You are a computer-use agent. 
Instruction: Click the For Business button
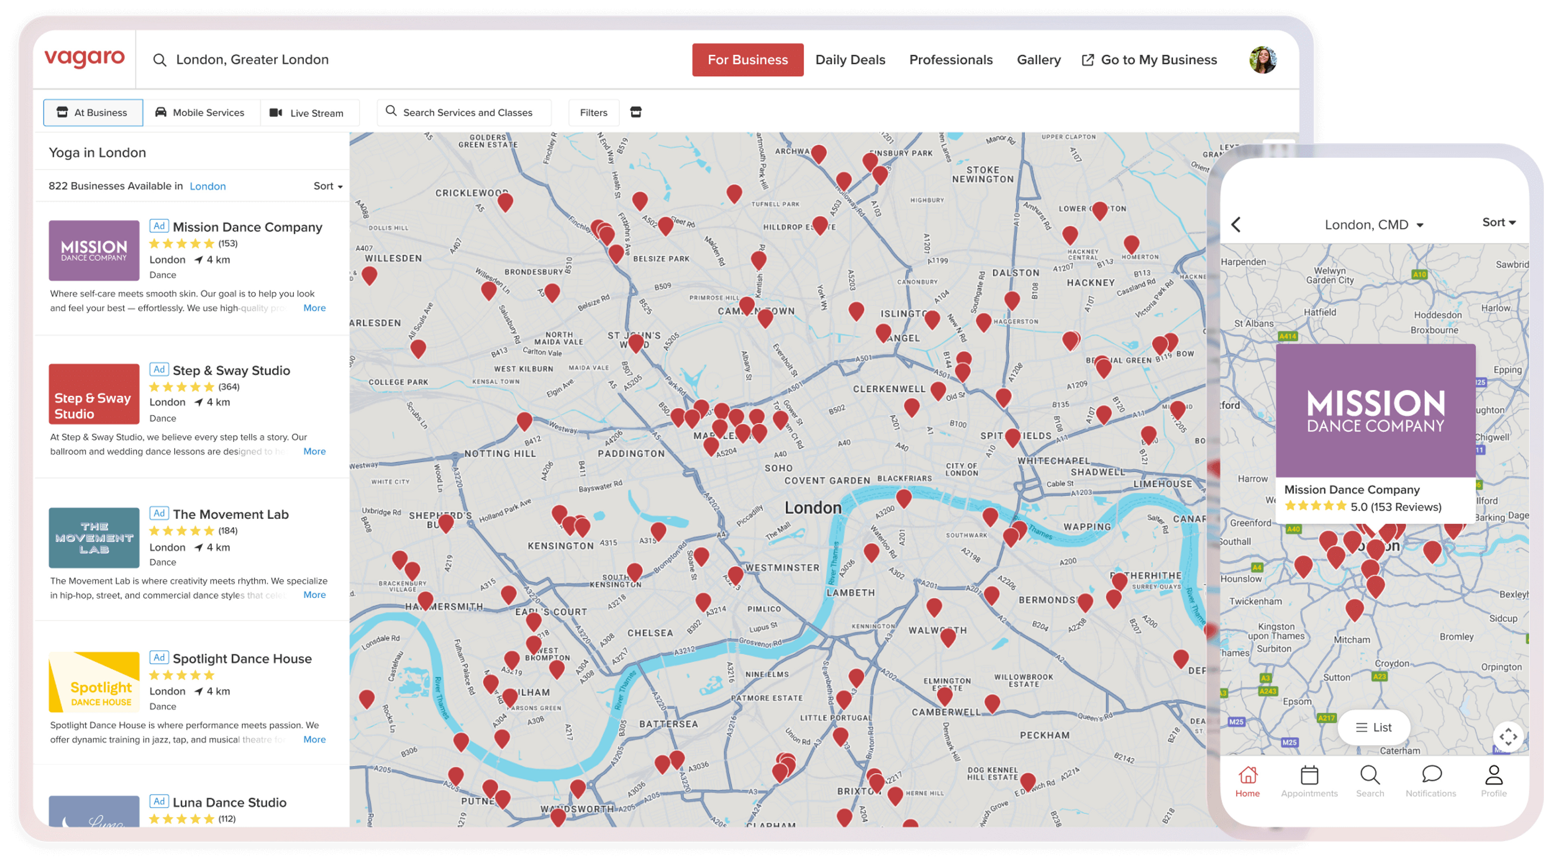[747, 60]
